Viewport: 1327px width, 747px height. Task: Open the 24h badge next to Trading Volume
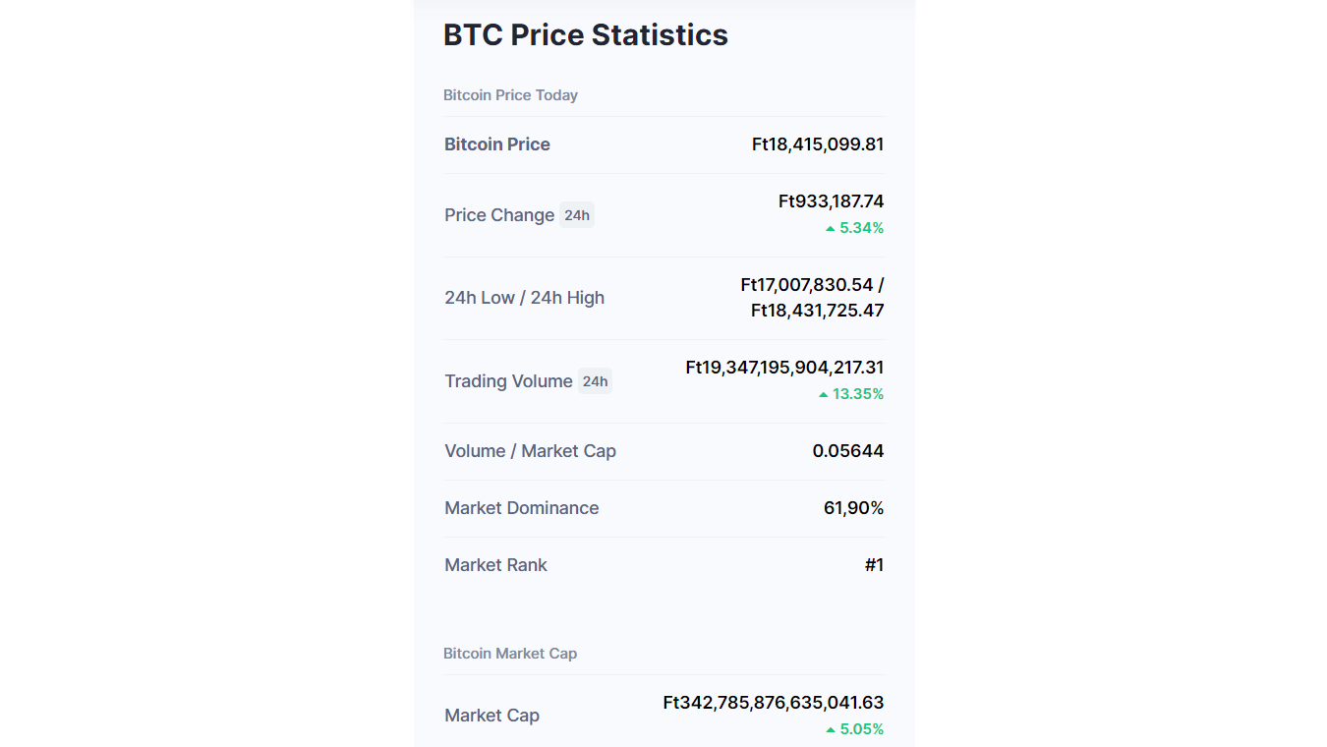coord(595,381)
